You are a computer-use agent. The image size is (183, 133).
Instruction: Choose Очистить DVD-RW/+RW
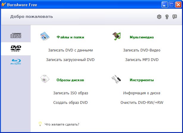point(142,103)
